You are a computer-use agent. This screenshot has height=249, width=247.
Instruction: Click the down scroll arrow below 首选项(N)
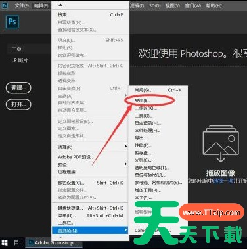click(60, 237)
